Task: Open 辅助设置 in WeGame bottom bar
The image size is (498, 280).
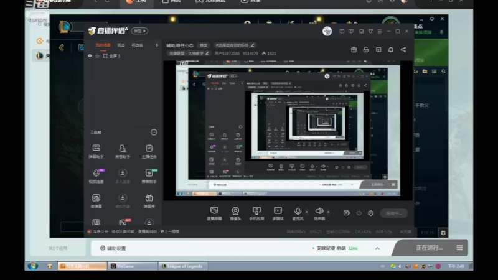Action: (x=113, y=248)
